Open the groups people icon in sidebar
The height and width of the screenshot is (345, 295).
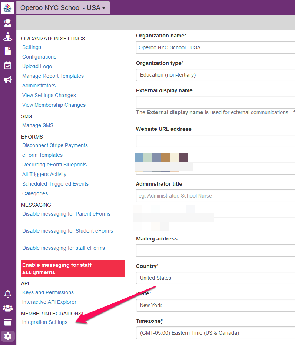[x=8, y=308]
